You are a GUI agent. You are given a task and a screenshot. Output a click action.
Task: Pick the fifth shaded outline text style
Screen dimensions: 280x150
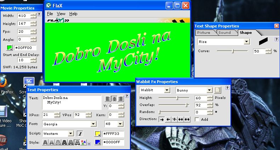pyautogui.click(x=71, y=142)
